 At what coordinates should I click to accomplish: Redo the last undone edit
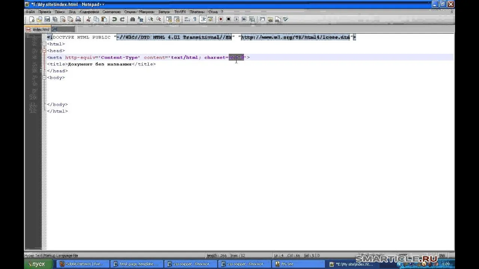click(x=122, y=19)
